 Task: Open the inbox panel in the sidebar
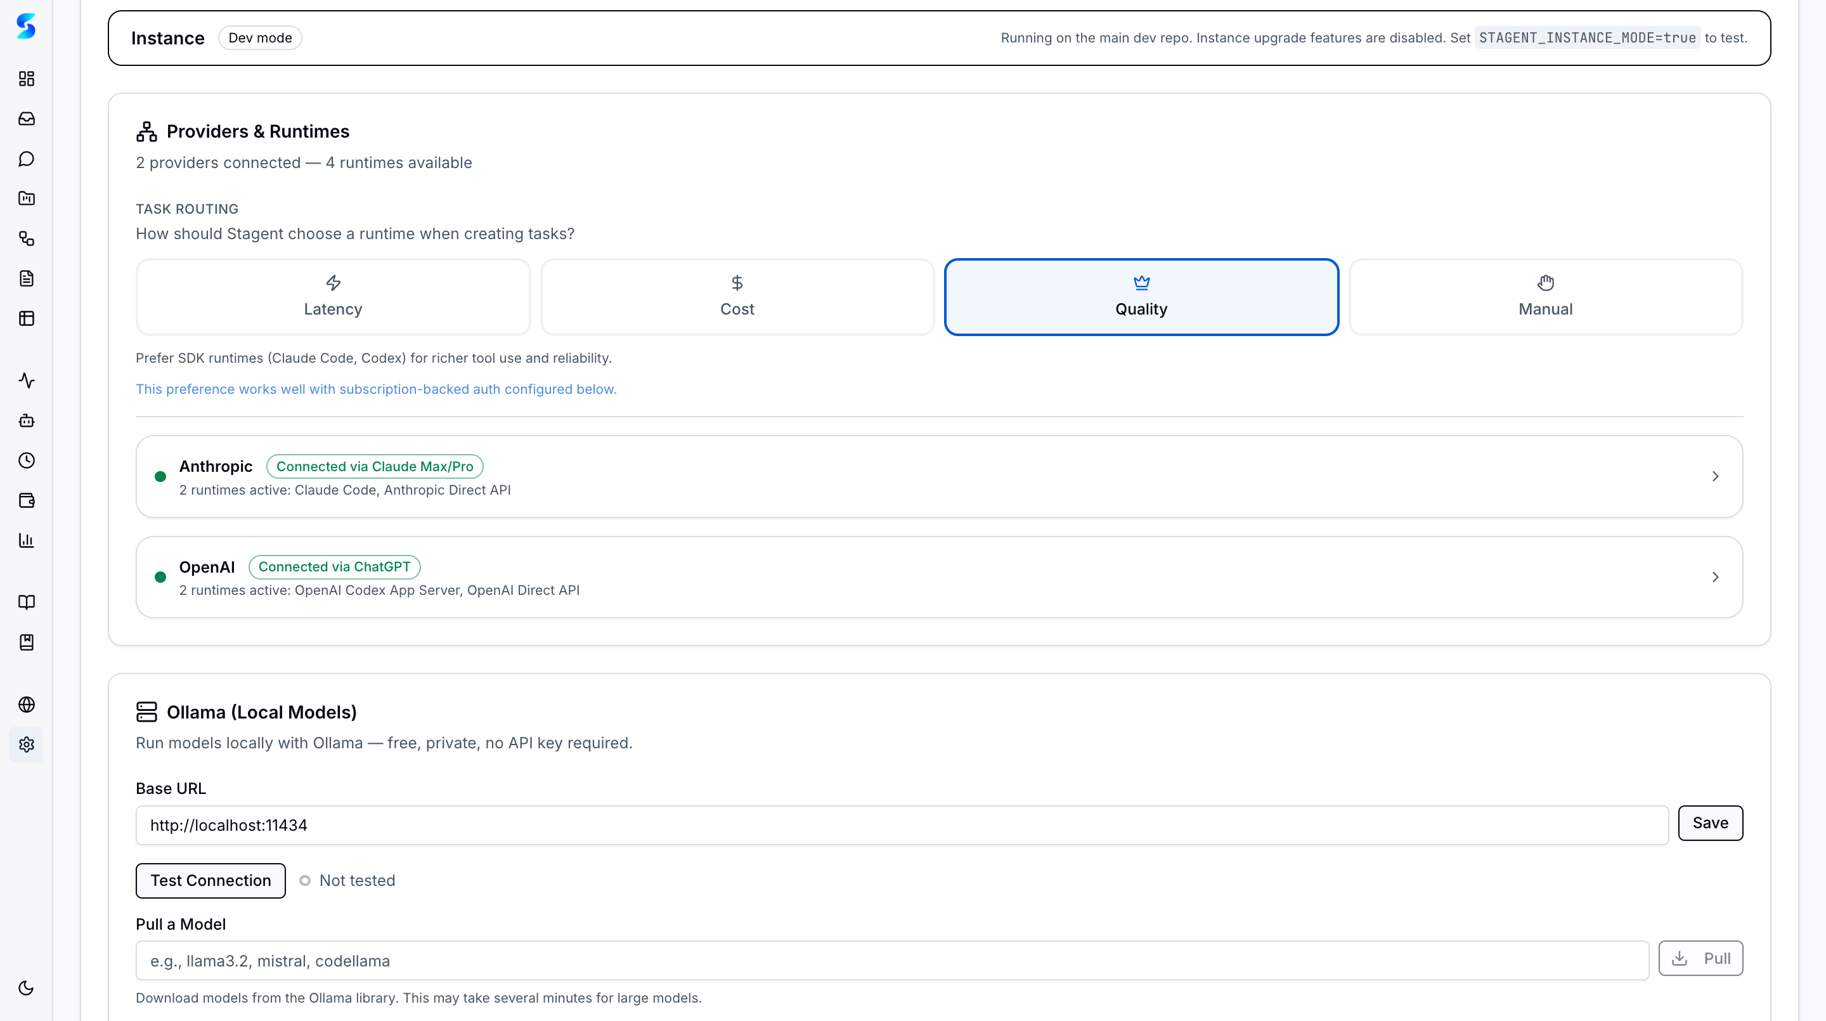click(26, 119)
